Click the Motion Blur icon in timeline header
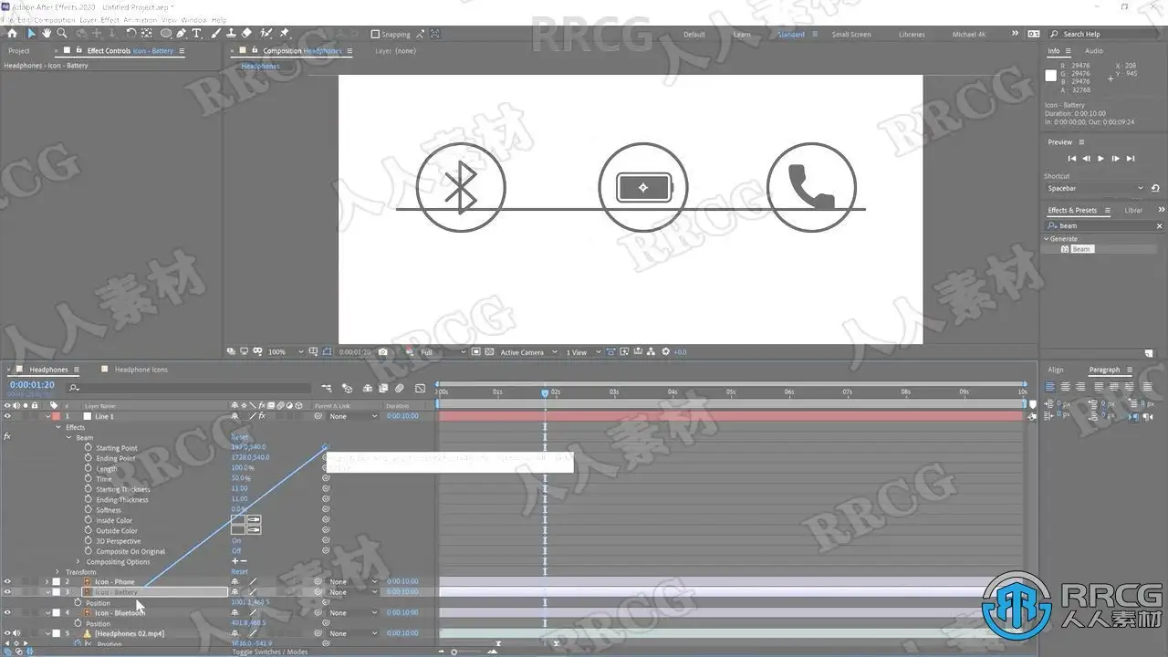Image resolution: width=1168 pixels, height=657 pixels. coord(399,388)
